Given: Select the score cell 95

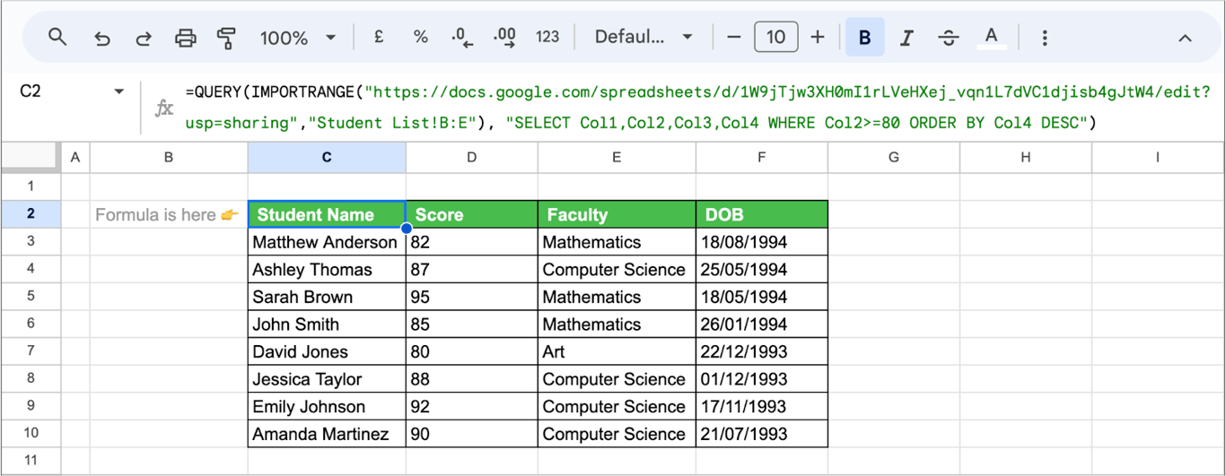Looking at the screenshot, I should coord(472,297).
